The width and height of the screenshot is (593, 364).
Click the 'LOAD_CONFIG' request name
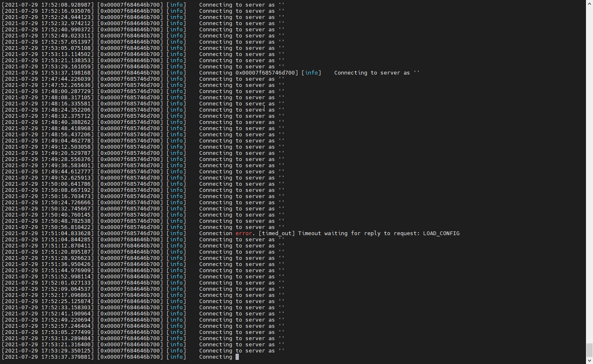tap(441, 233)
